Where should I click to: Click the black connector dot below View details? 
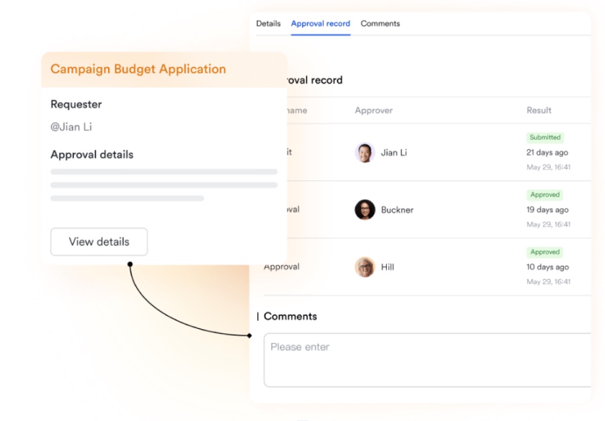[x=130, y=264]
